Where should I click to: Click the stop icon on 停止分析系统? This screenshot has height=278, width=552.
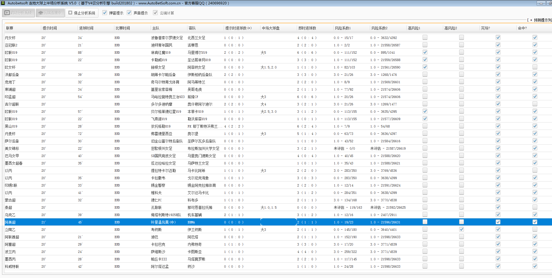click(x=70, y=13)
